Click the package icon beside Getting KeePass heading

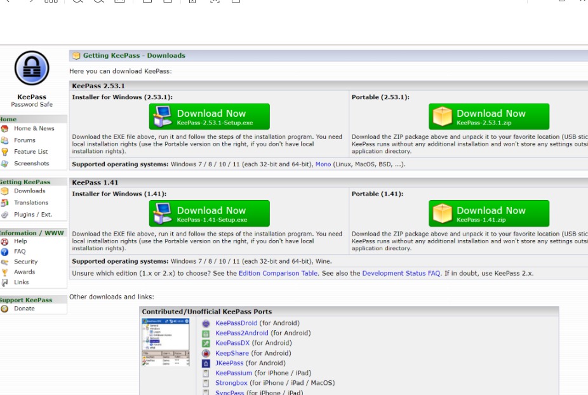pyautogui.click(x=76, y=55)
